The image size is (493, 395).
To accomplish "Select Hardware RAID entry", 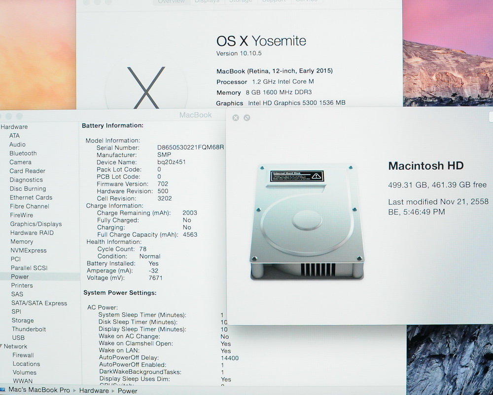I will (32, 233).
